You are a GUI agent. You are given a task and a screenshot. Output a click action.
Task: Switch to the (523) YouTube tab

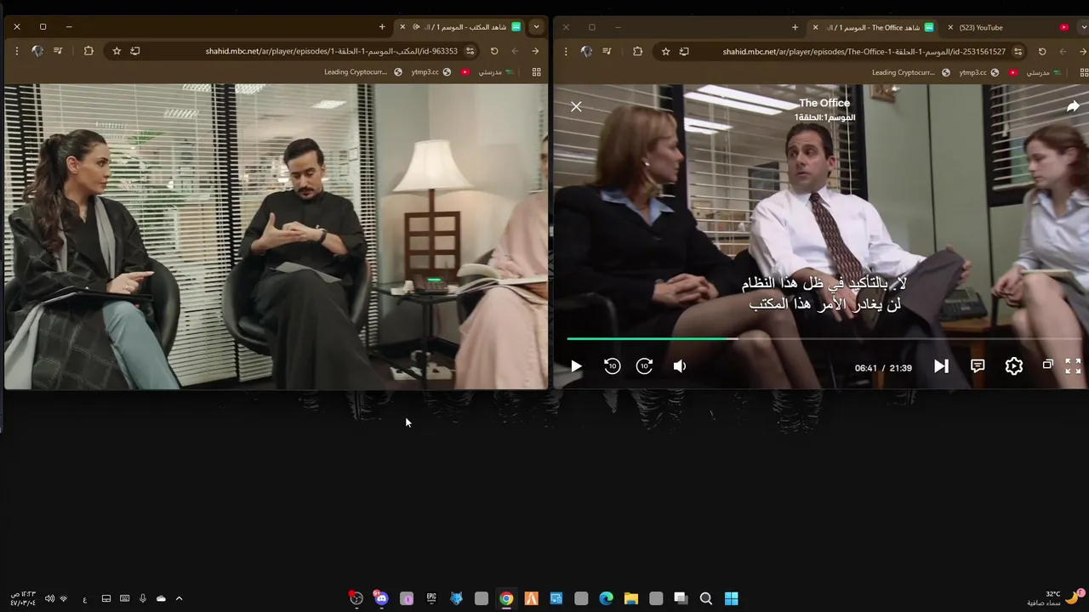pos(1009,27)
